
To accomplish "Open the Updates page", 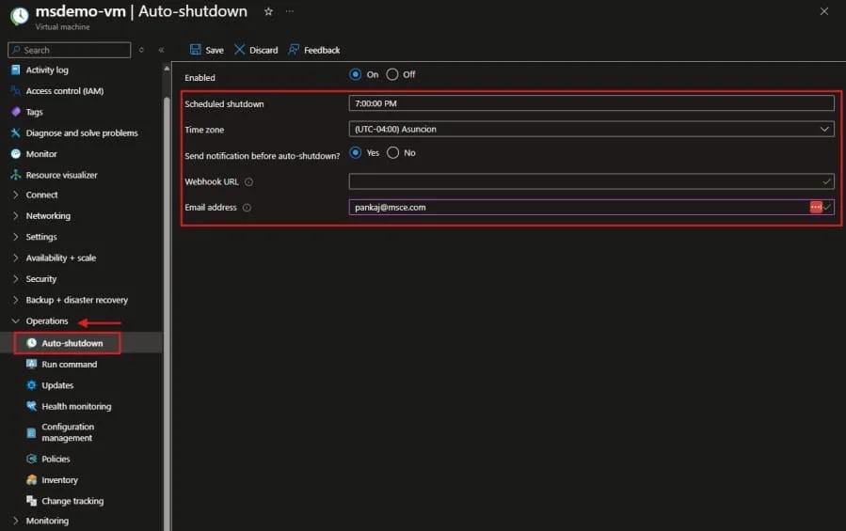I will (57, 385).
